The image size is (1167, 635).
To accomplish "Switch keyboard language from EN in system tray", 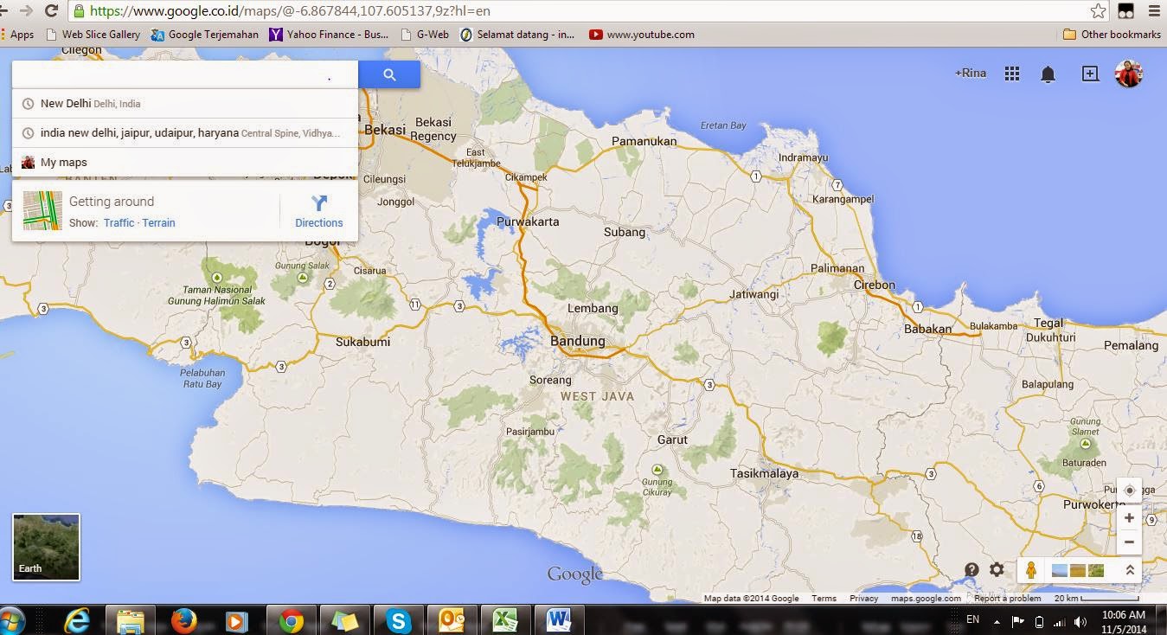I will [971, 619].
